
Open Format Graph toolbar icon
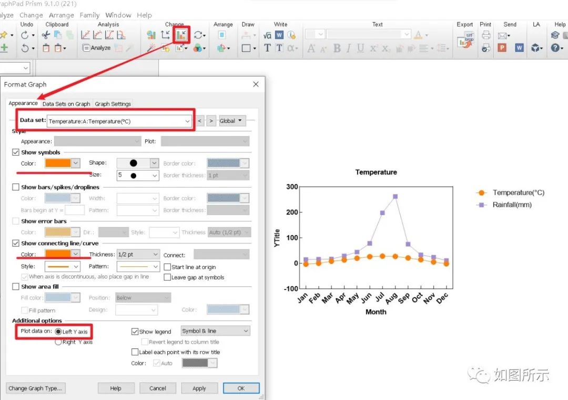181,35
